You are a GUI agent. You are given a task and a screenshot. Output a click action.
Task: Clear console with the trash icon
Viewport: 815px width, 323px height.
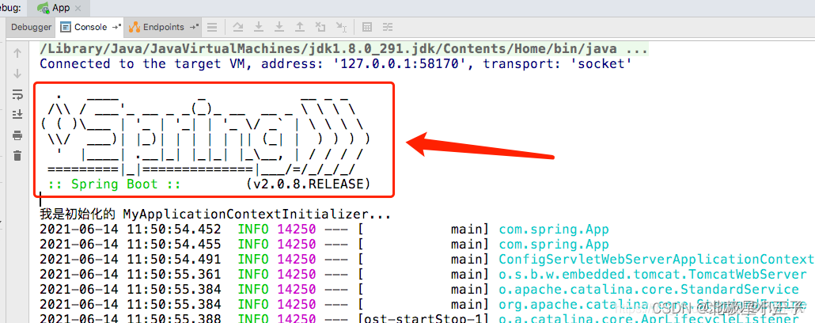point(17,155)
